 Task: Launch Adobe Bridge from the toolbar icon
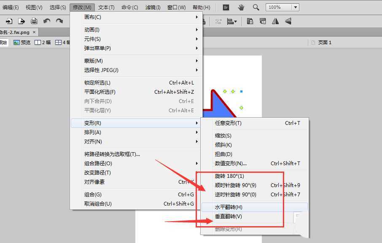(x=226, y=7)
